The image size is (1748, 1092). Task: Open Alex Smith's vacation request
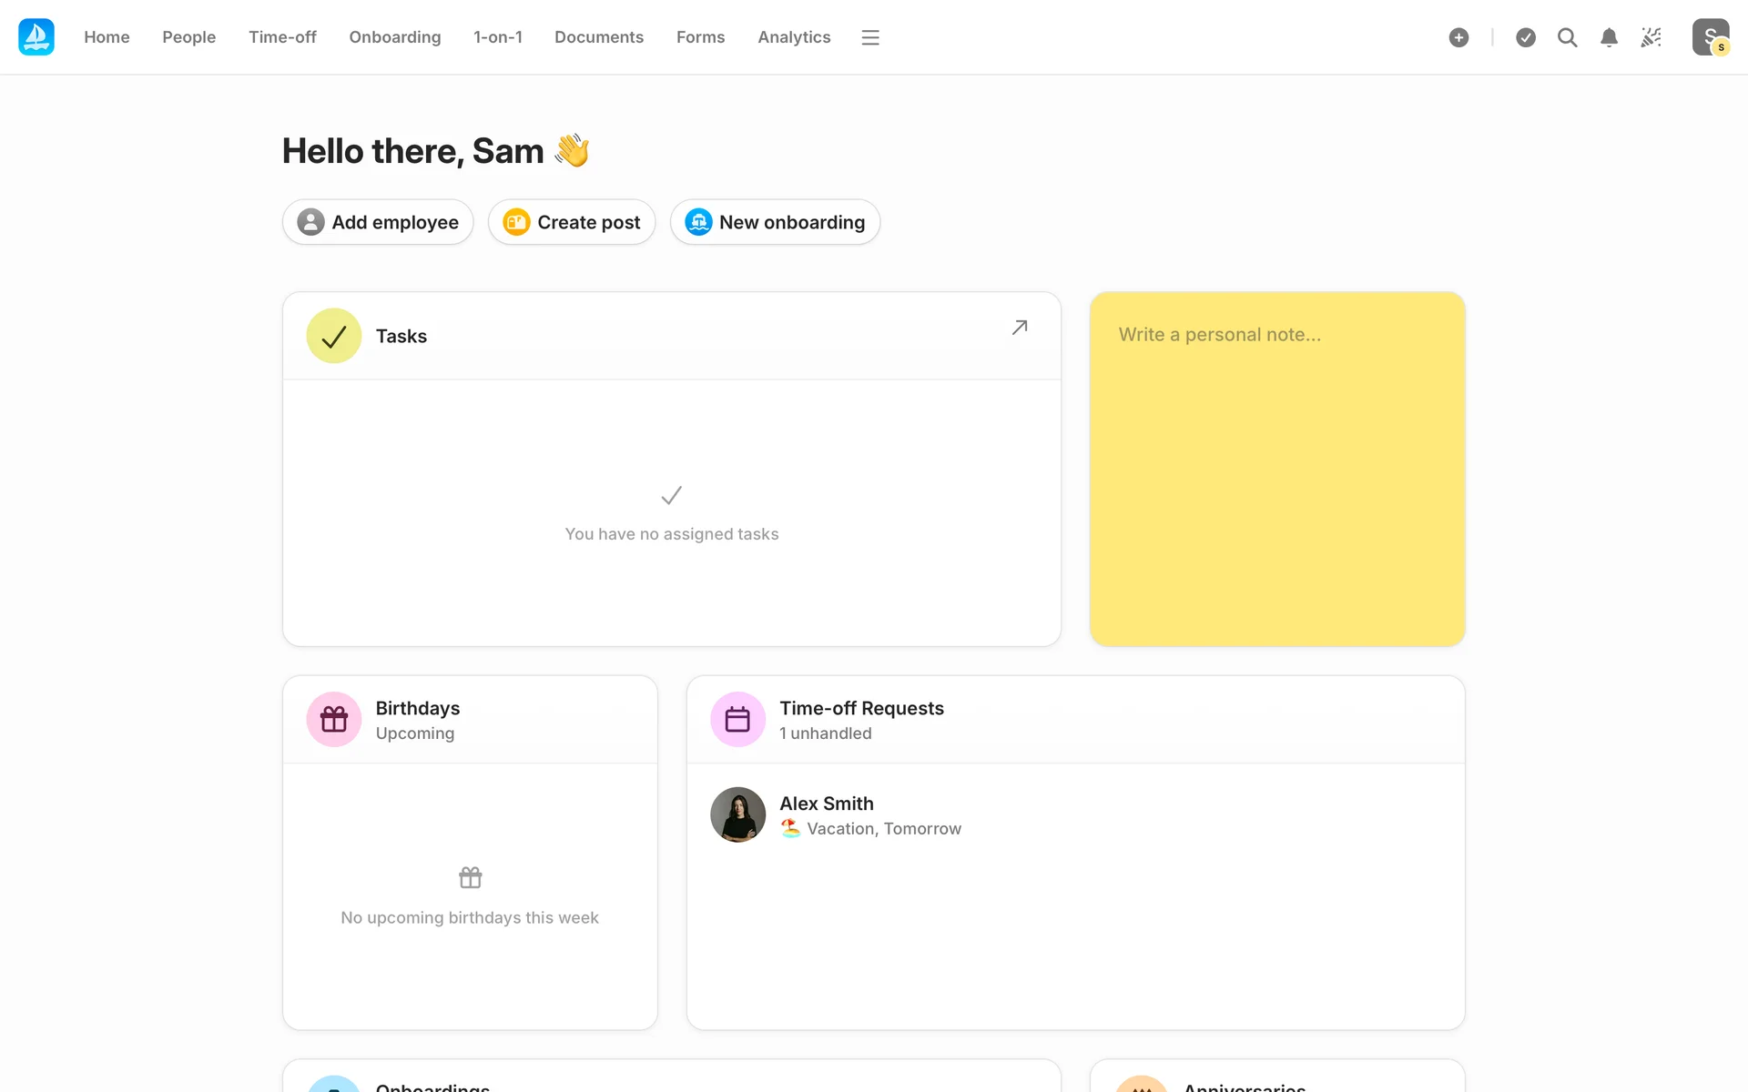[869, 815]
